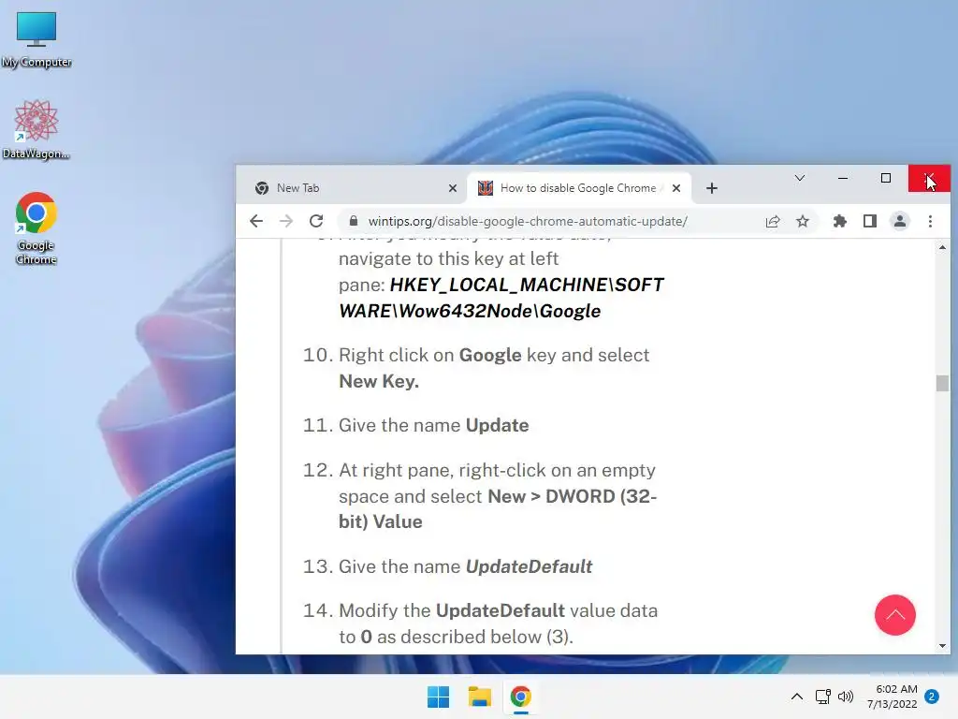This screenshot has width=958, height=719.
Task: Click the red scroll-to-top button
Action: [895, 615]
